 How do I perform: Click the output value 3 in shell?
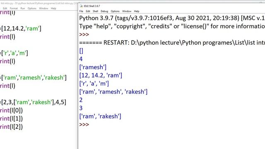pyautogui.click(x=81, y=108)
